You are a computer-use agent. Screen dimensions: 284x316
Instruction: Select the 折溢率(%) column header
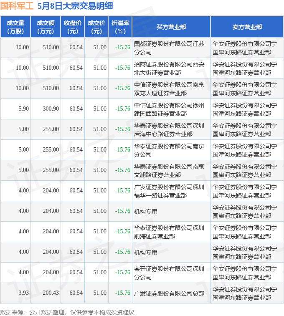[x=120, y=27]
